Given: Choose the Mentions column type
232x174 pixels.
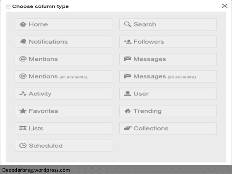Looking at the screenshot, I should pyautogui.click(x=63, y=59).
